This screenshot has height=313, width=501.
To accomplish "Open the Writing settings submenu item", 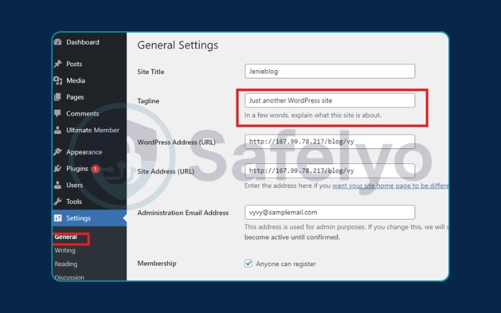I will 65,250.
